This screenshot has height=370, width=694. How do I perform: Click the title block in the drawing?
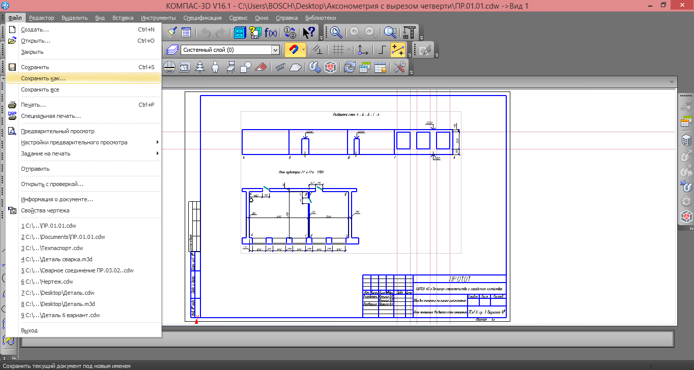pyautogui.click(x=434, y=296)
